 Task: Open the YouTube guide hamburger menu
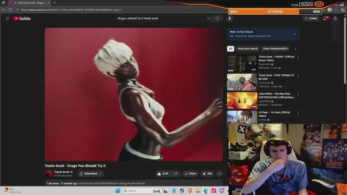(x=7, y=18)
